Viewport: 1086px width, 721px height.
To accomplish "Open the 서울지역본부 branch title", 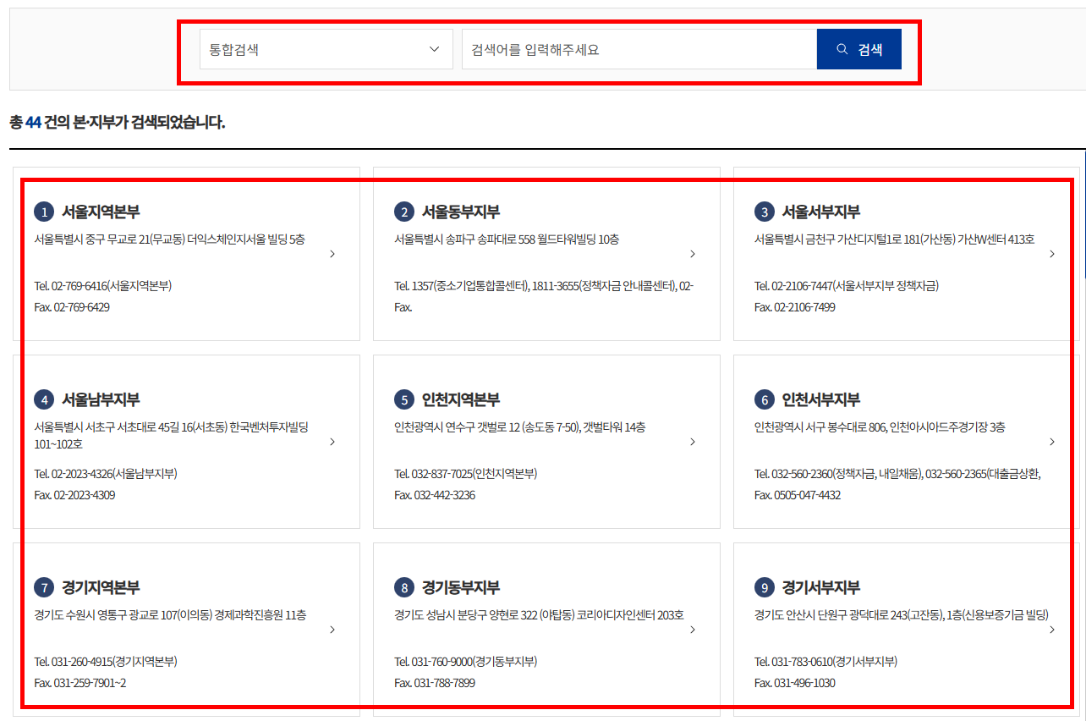I will click(101, 212).
